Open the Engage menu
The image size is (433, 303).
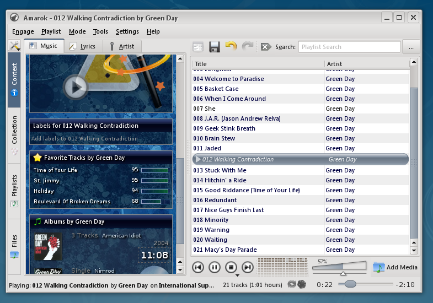[x=23, y=31]
